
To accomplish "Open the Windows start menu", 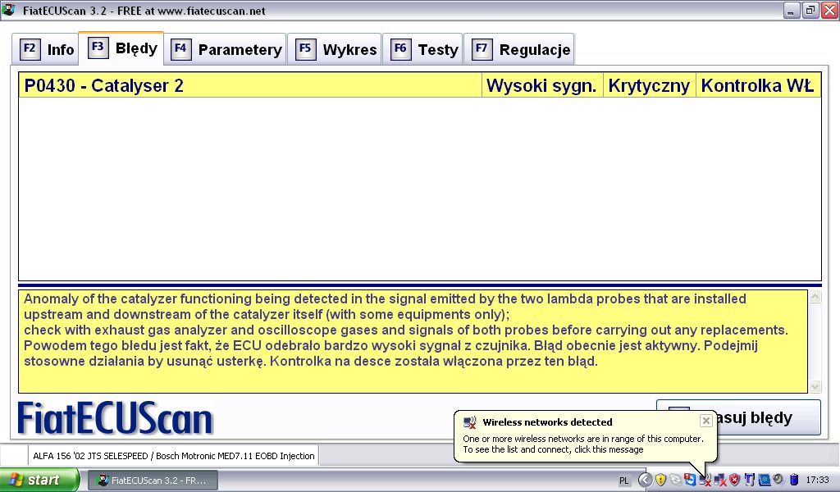I will tap(39, 480).
